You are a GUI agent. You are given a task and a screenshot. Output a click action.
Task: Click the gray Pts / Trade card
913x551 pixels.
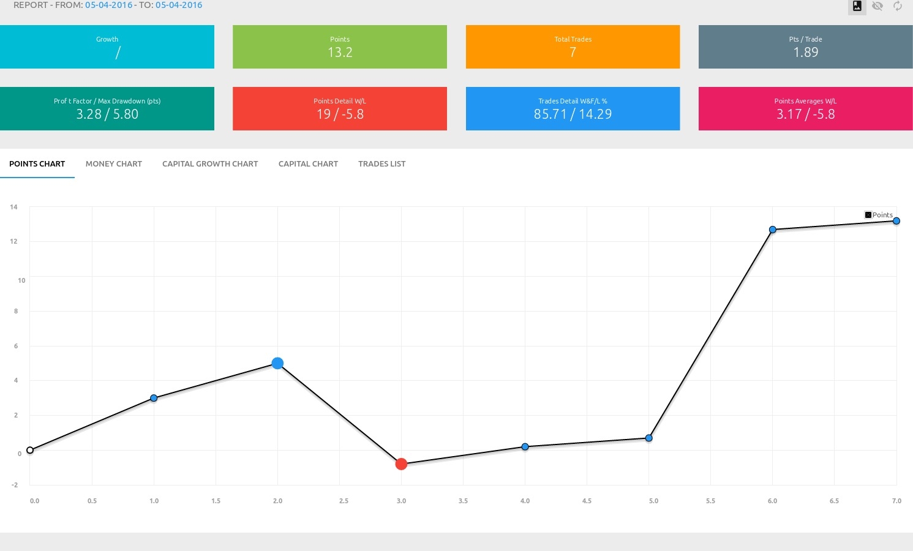click(806, 47)
